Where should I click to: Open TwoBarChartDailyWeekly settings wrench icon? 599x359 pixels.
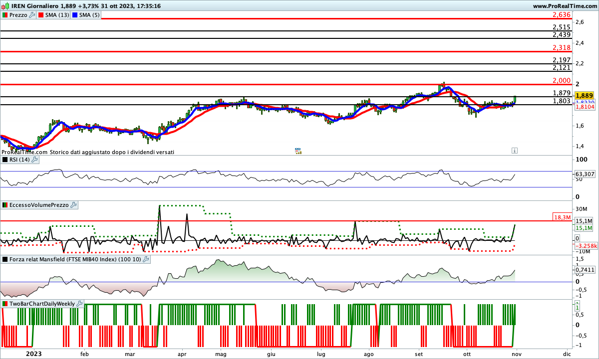80,304
